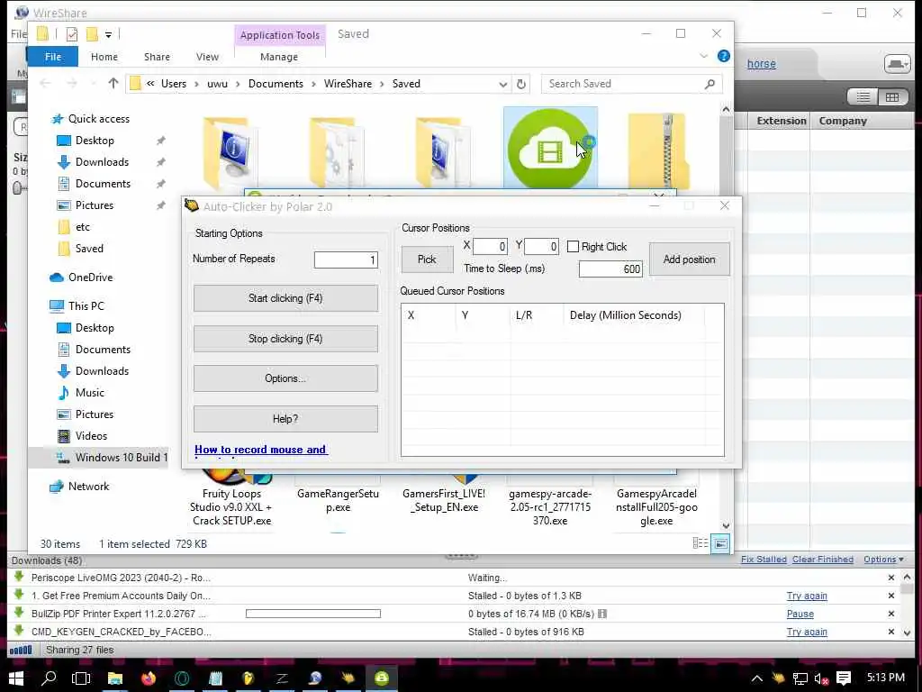922x692 pixels.
Task: Select the zipped folder icon
Action: pyautogui.click(x=656, y=150)
